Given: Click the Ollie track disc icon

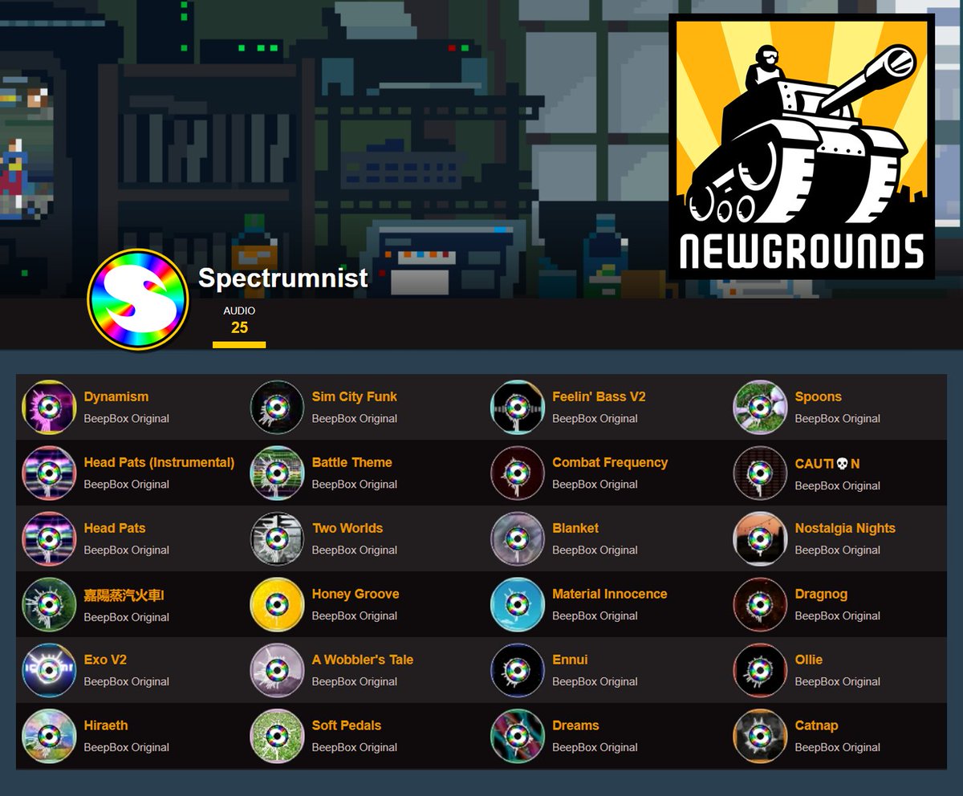Looking at the screenshot, I should [760, 670].
